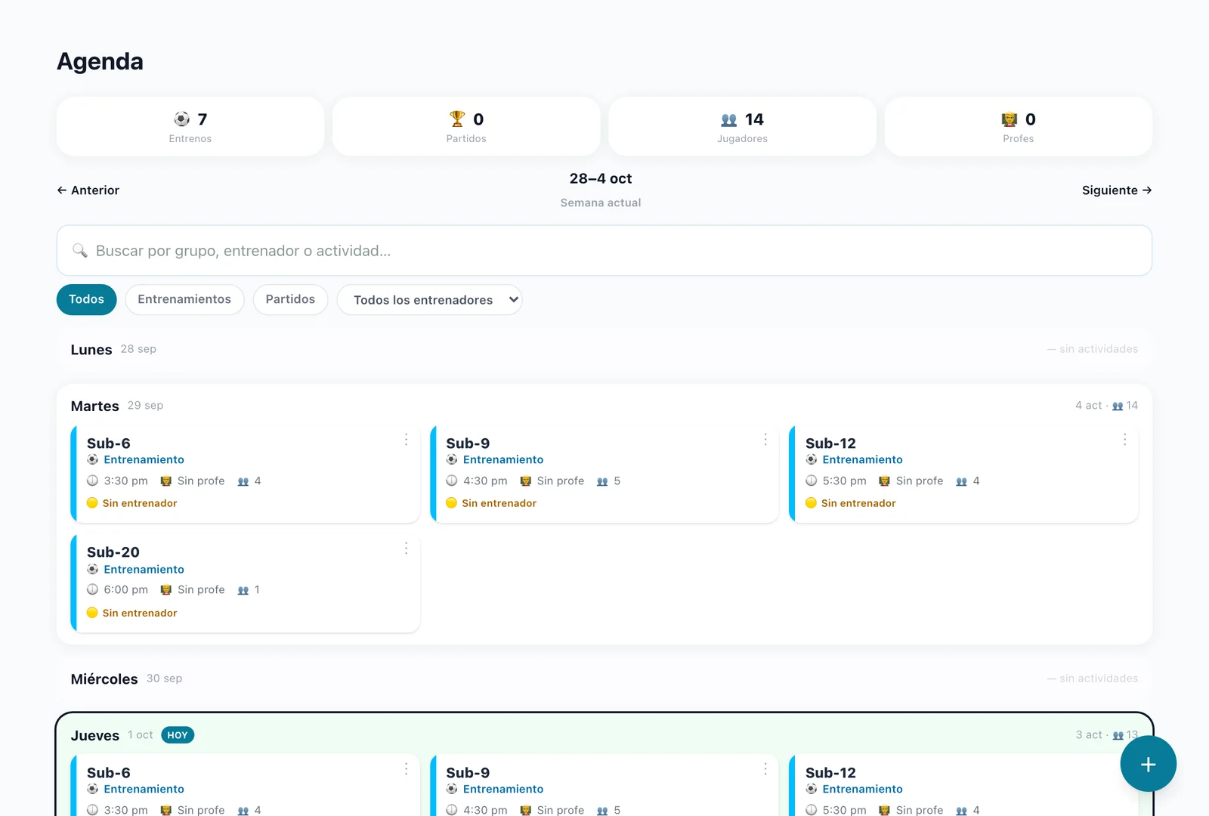Click the 3:30 pm time on Tuesday's Sub-6
This screenshot has height=816, width=1209.
click(126, 481)
